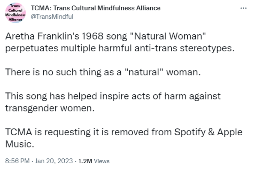Click the first paragraph mentioning Aretha Franklin

115,42
